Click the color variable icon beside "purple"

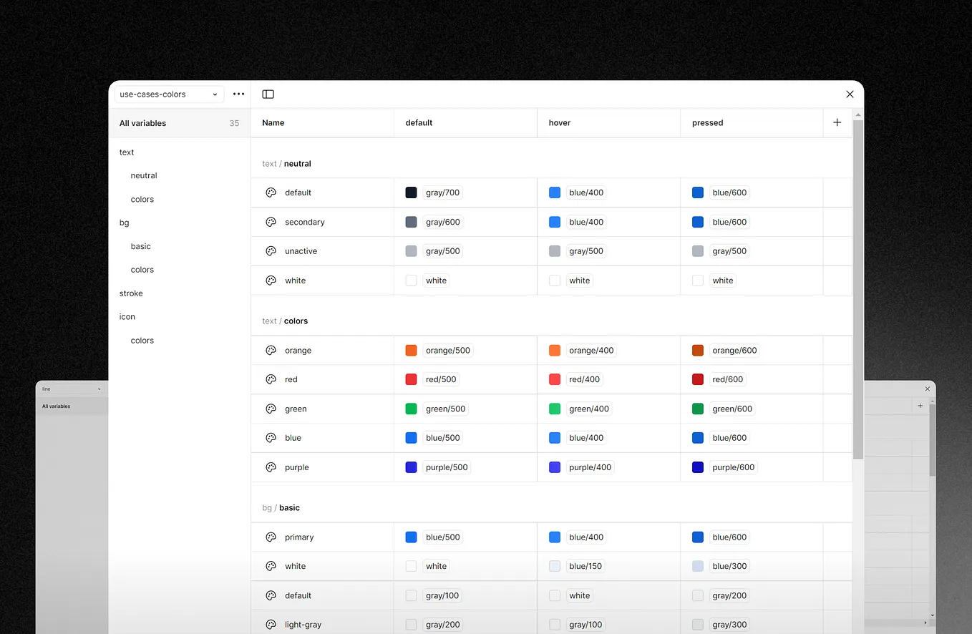click(x=271, y=467)
